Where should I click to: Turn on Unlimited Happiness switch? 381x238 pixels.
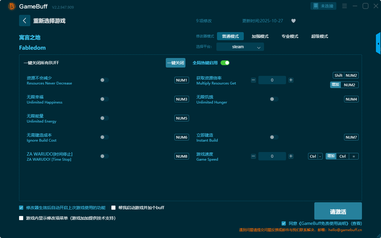104,99
